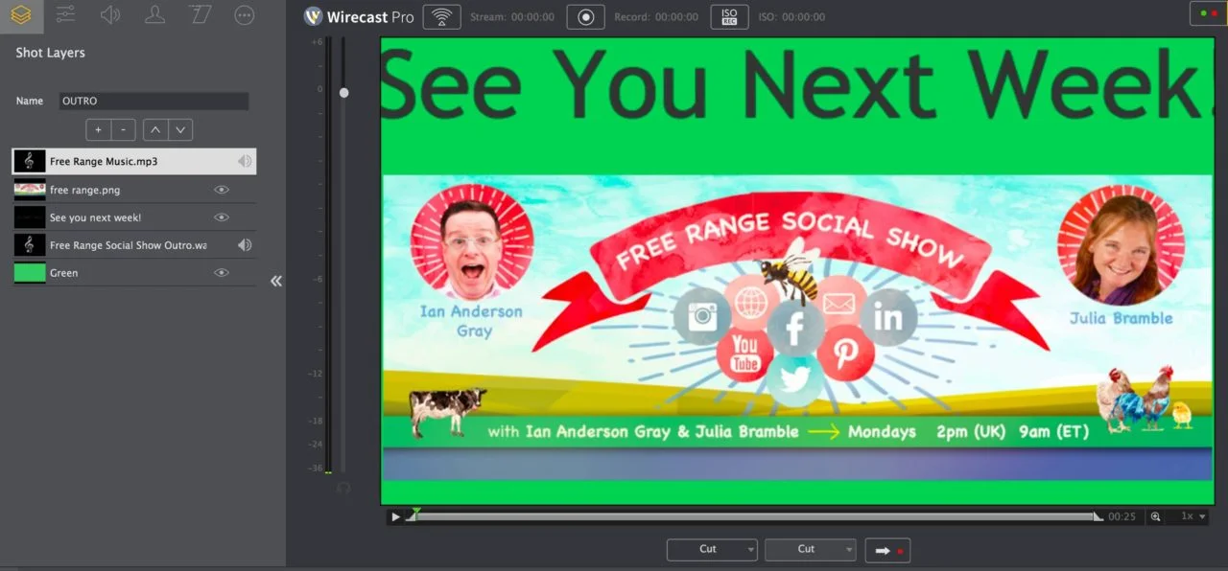Image resolution: width=1228 pixels, height=571 pixels.
Task: Open the 1x playback speed dropdown
Action: (x=1193, y=516)
